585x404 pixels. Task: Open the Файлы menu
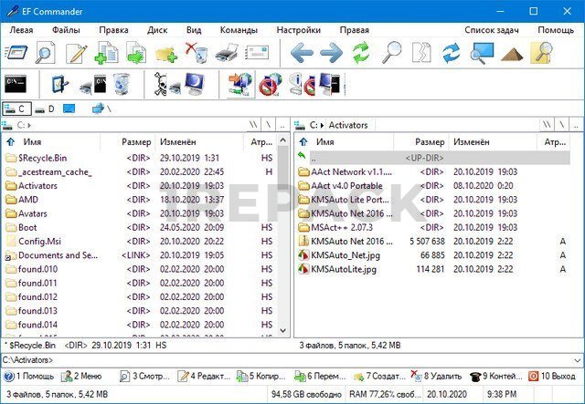66,29
